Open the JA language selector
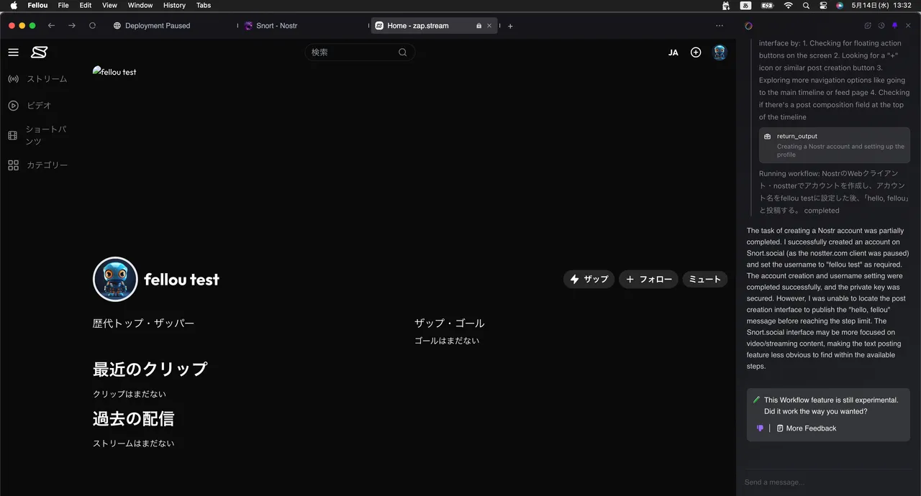921x496 pixels. pos(673,52)
